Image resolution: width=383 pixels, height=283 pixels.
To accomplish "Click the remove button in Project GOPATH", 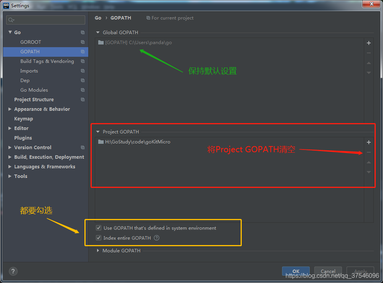I will point(369,152).
